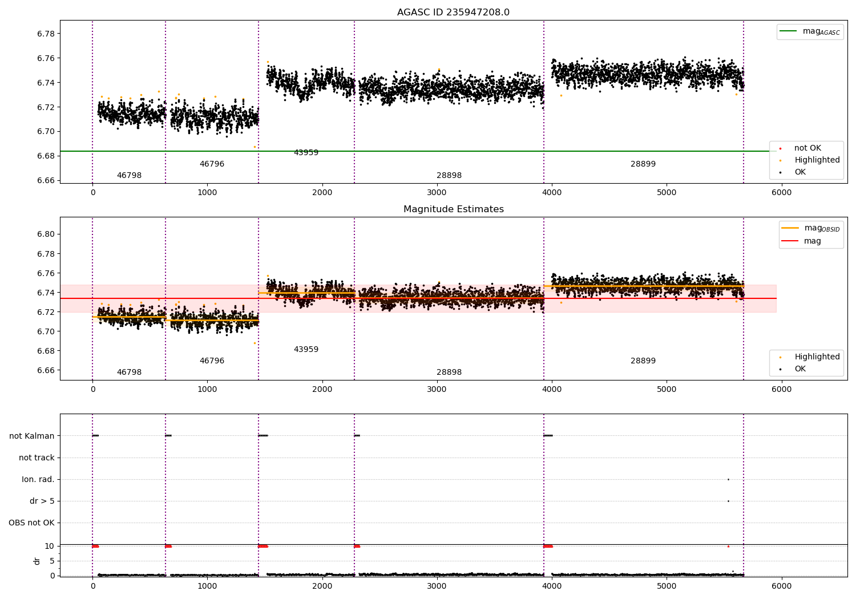Click OBSID label 46798 in AGASC ID plot
Screen dimensions: 856x599
click(x=129, y=176)
